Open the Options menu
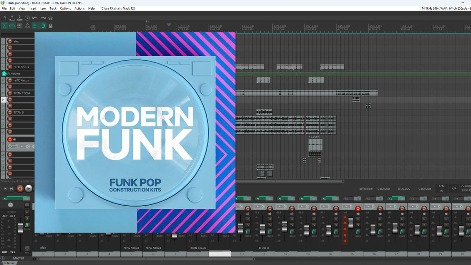Image resolution: width=471 pixels, height=265 pixels. tap(66, 8)
